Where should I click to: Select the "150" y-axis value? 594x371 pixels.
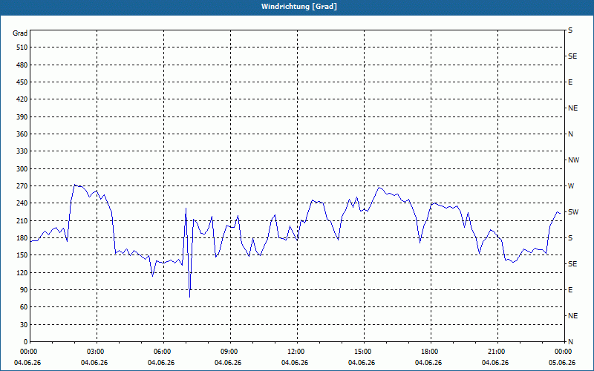click(22, 255)
